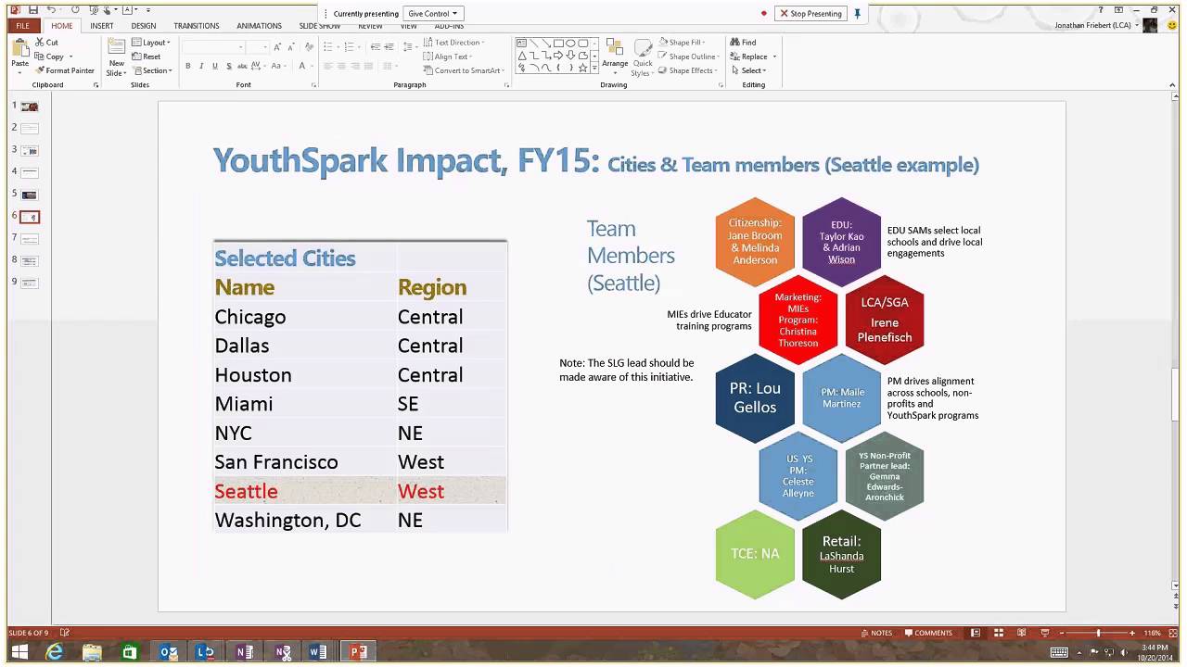Select the star shape in gallery
Image resolution: width=1187 pixels, height=667 pixels.
[x=582, y=68]
